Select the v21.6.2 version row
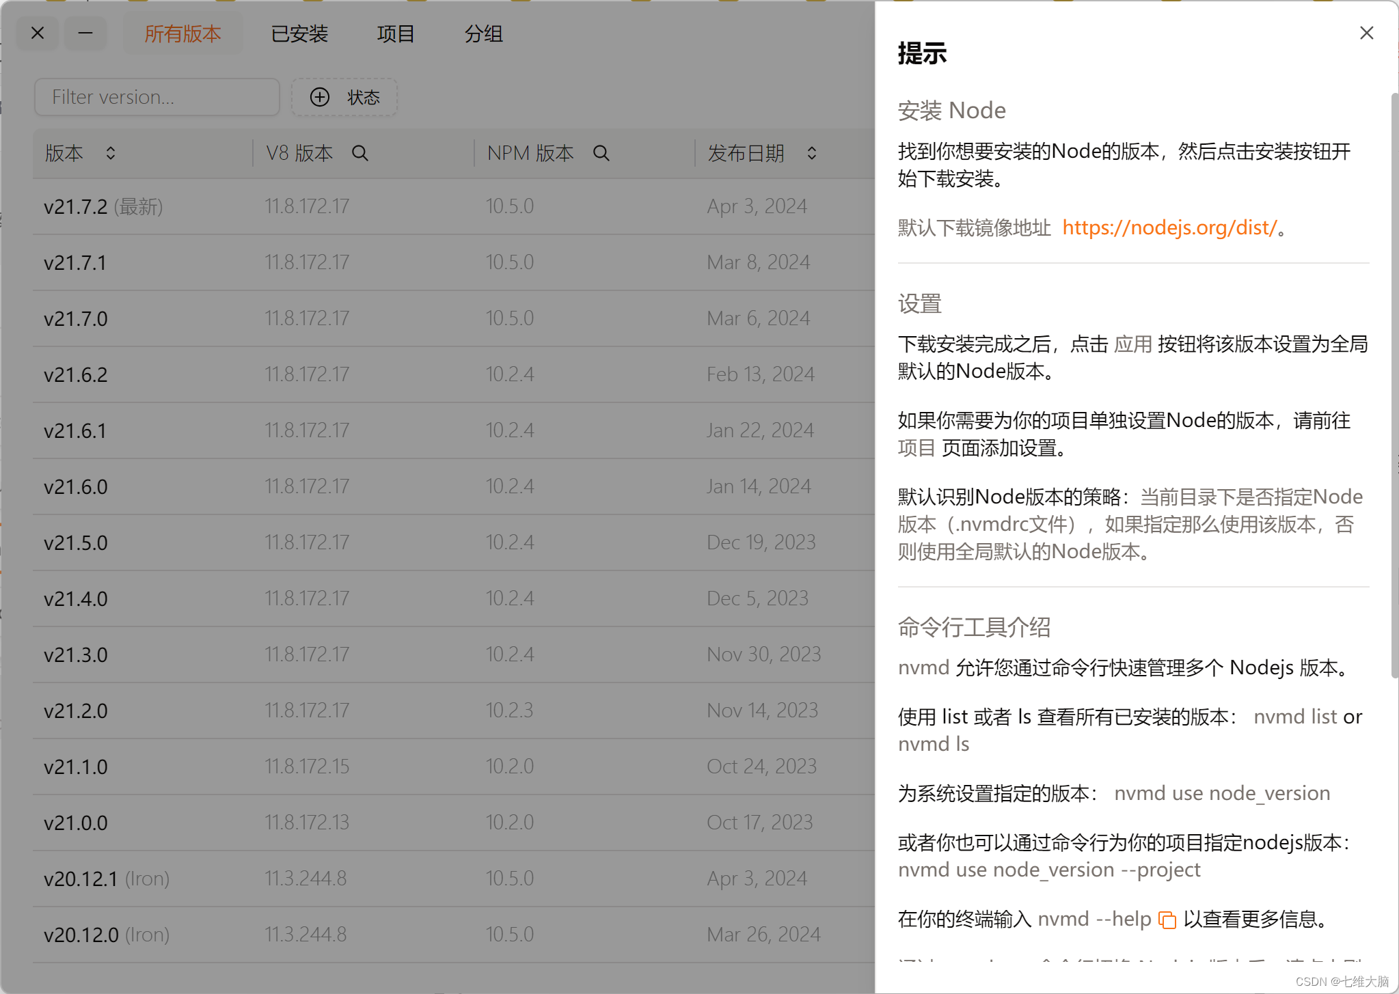Viewport: 1399px width, 994px height. (x=454, y=374)
